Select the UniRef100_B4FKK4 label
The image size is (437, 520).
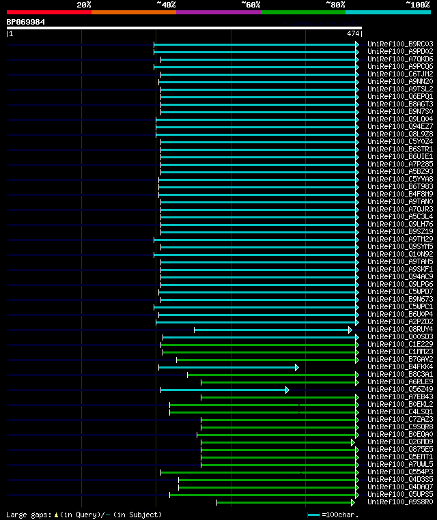coord(400,366)
